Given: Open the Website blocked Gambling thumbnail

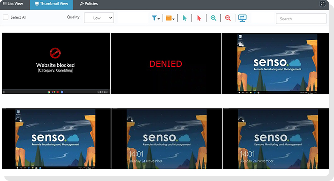Looking at the screenshot, I should (56, 63).
